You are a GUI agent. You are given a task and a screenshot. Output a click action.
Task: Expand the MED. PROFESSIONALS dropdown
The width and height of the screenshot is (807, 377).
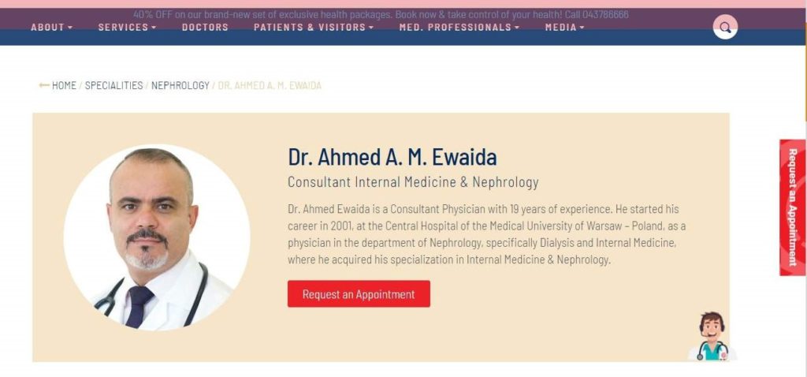coord(459,28)
